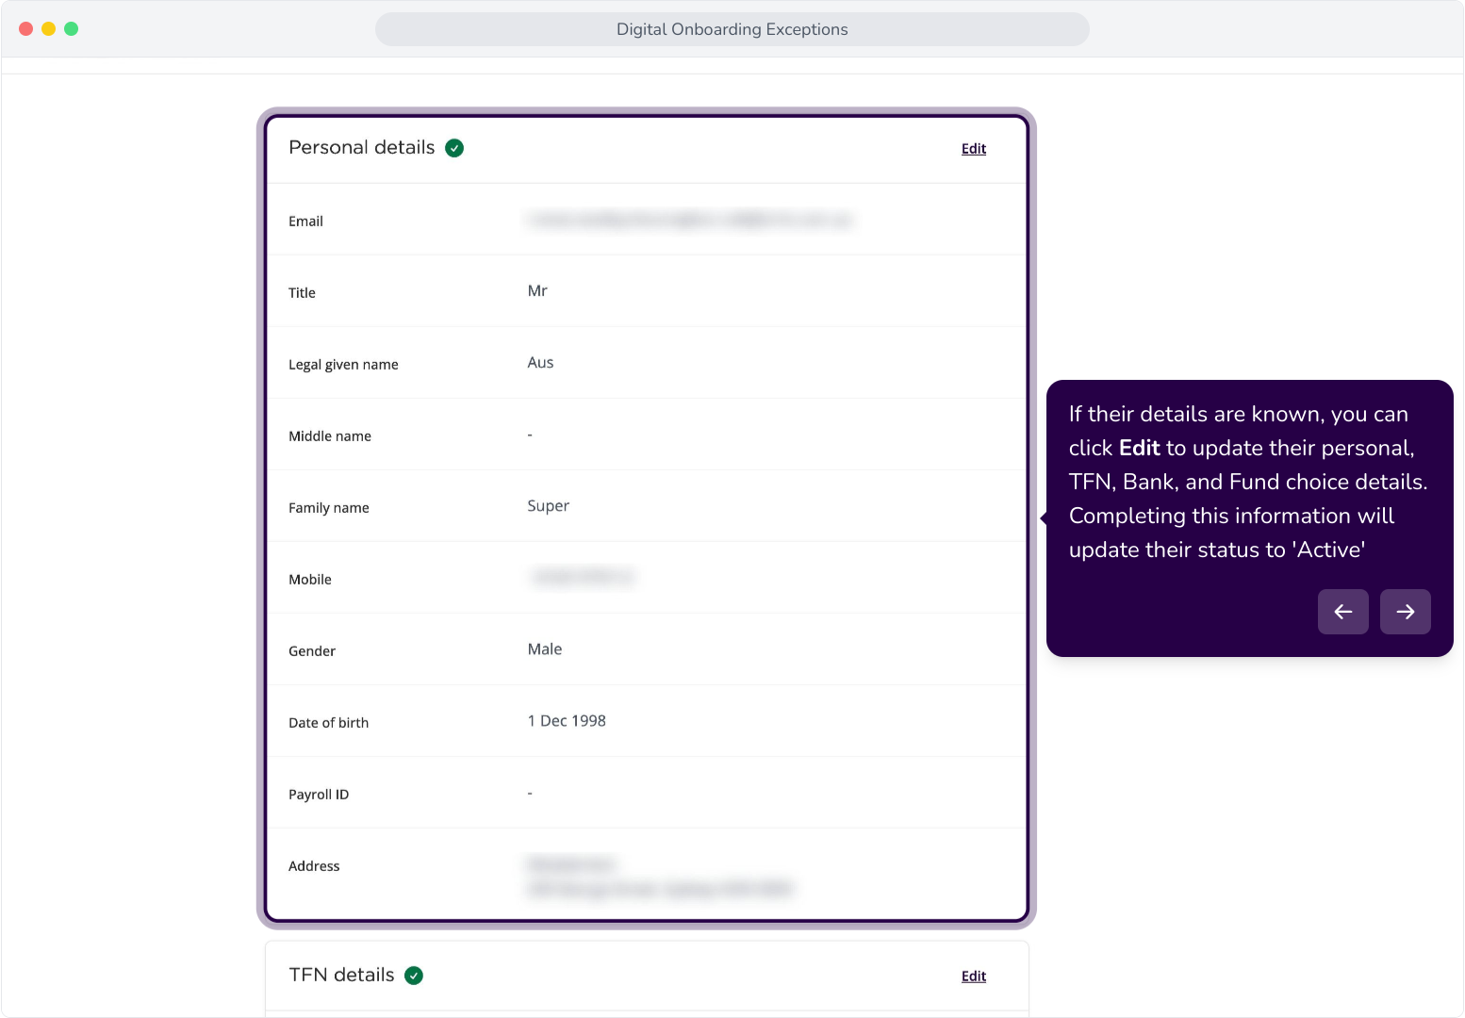Click the yellow minimize window button
The width and height of the screenshot is (1465, 1018).
pos(49,29)
